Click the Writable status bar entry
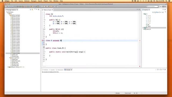This screenshot has height=97, width=172. point(118,93)
